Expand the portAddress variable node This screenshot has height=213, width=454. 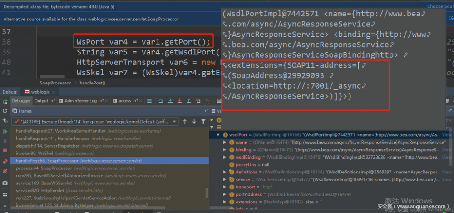[x=225, y=194]
